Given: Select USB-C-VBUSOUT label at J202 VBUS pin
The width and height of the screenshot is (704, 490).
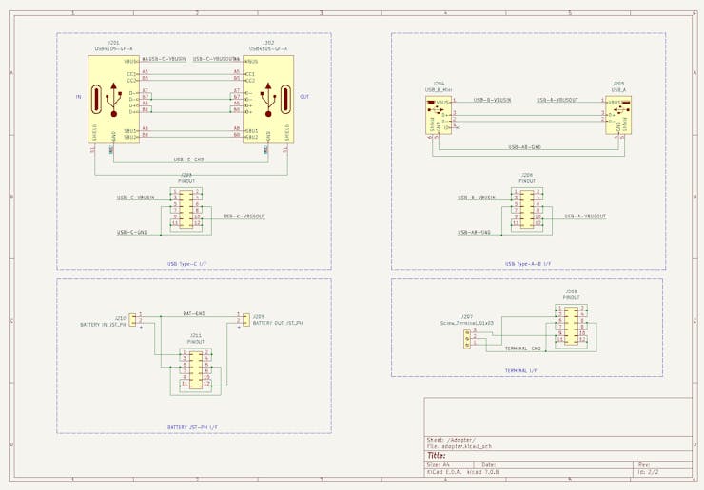Looking at the screenshot, I should click(x=212, y=59).
